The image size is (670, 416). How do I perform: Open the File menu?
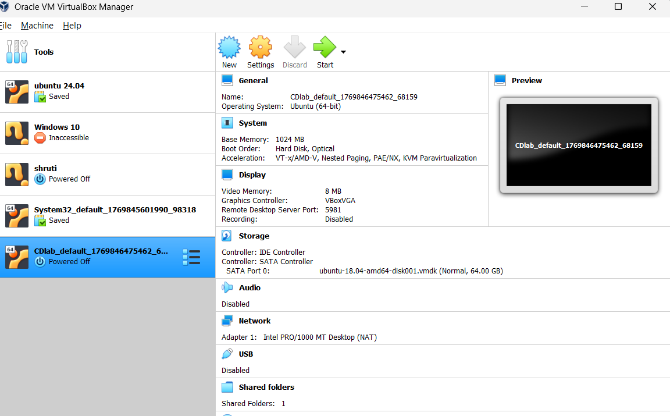tap(6, 25)
